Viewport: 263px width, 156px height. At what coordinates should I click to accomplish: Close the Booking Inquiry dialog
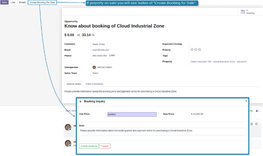pos(246,101)
